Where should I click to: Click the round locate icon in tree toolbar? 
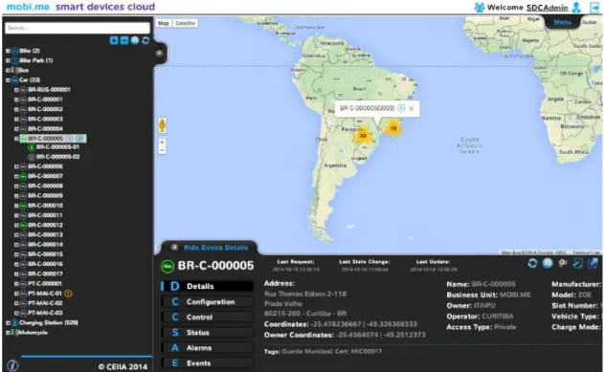coord(135,40)
